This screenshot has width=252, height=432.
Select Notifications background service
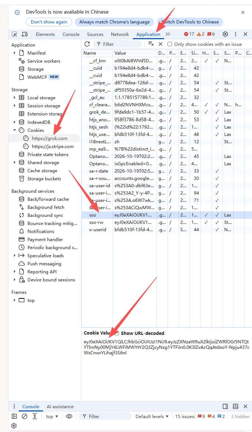[x=41, y=232]
